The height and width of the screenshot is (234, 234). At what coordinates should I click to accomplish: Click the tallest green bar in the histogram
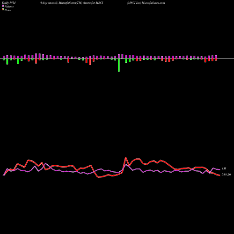(x=119, y=65)
